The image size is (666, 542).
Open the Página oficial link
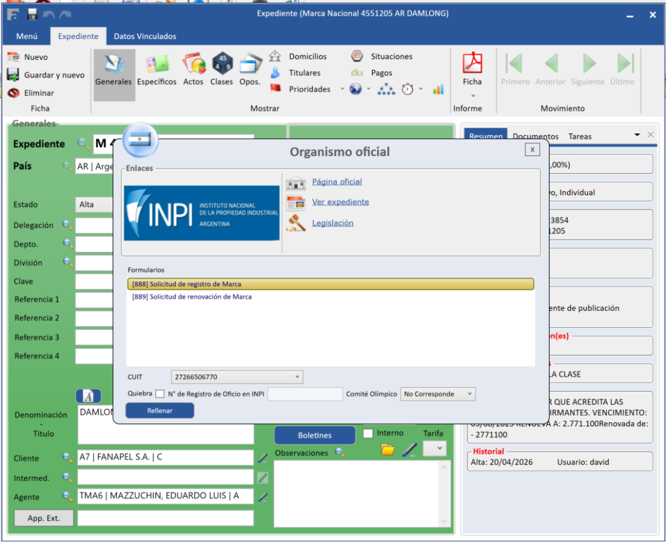coord(337,182)
